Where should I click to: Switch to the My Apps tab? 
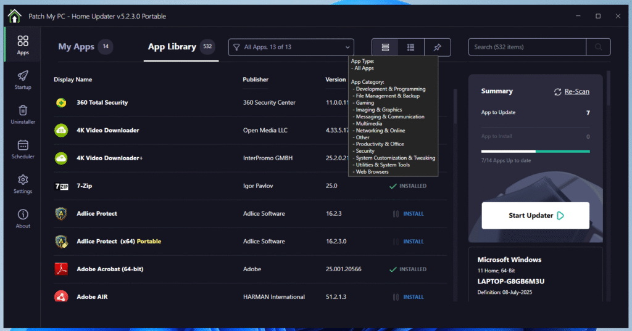(x=76, y=47)
